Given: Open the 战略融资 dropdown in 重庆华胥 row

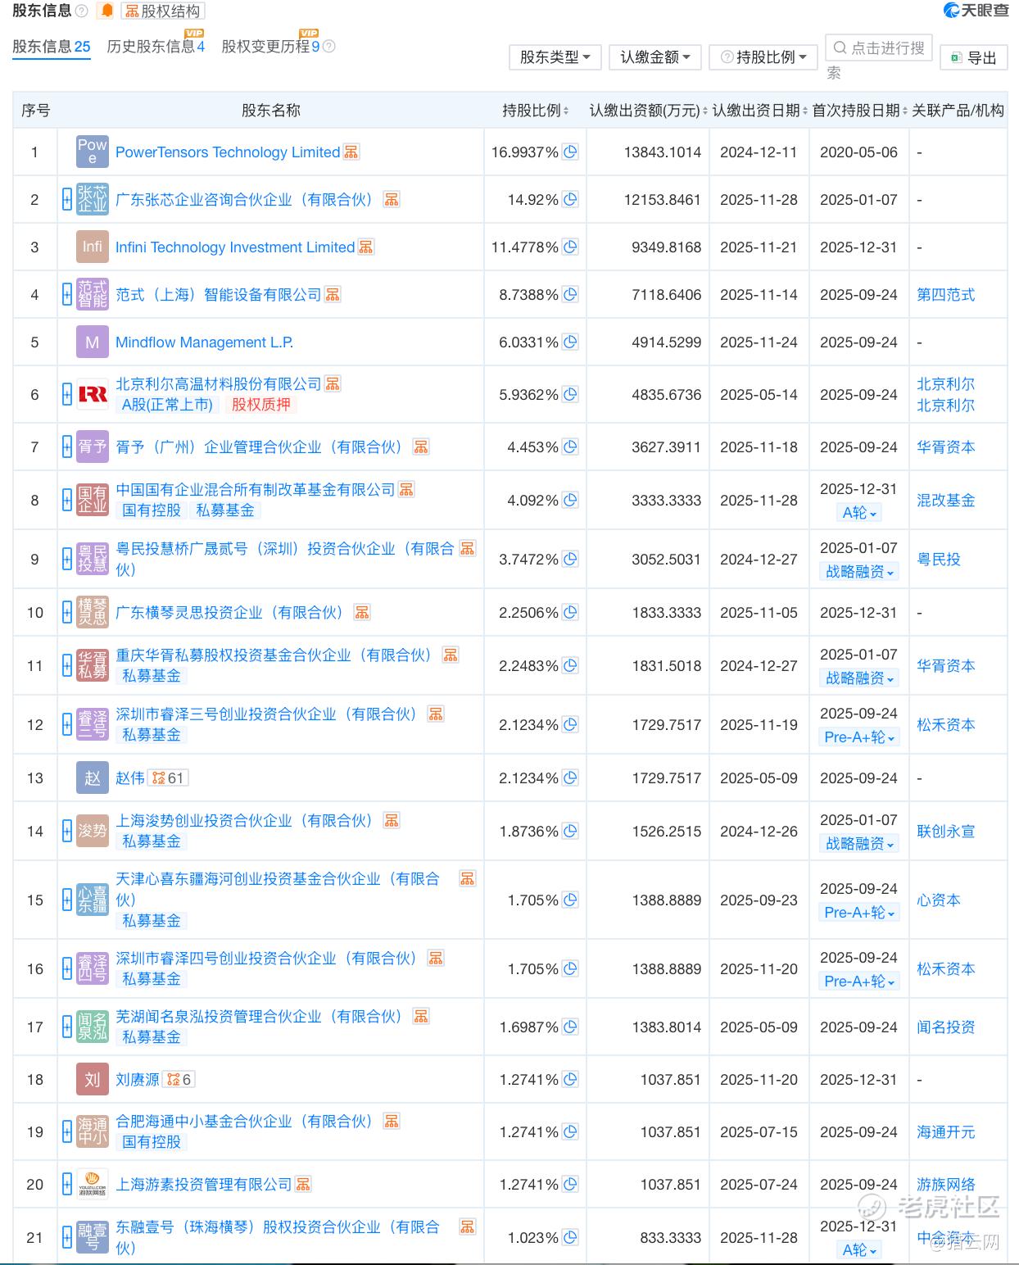Looking at the screenshot, I should pyautogui.click(x=859, y=678).
